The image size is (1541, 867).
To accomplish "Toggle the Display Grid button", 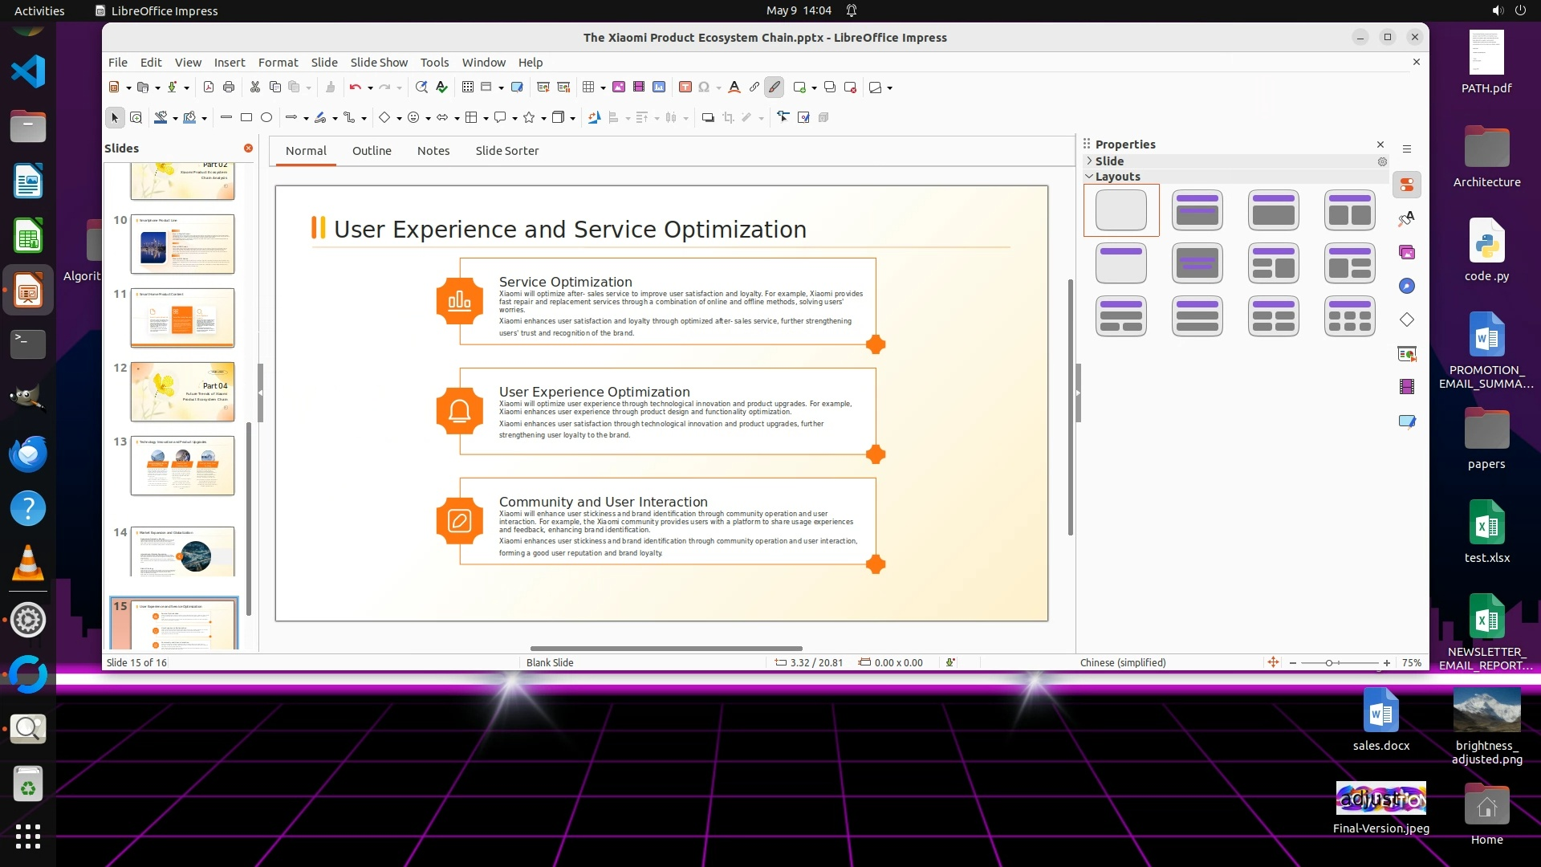I will (468, 88).
